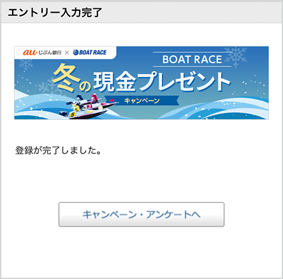Click the キャンペーン・アンケートへ button
The image size is (283, 279).
141,215
